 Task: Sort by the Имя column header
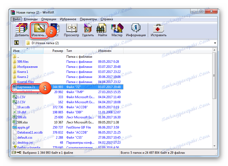27,51
